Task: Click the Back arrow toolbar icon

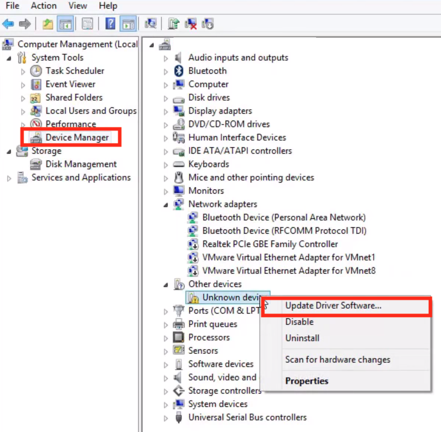Action: point(8,24)
